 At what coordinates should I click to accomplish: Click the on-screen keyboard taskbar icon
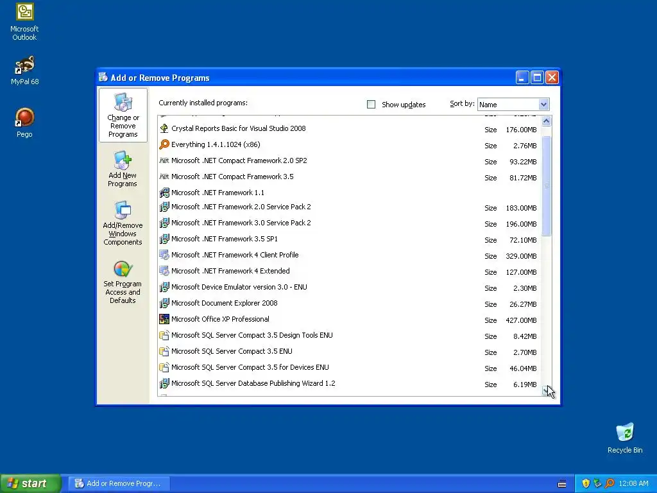562,484
